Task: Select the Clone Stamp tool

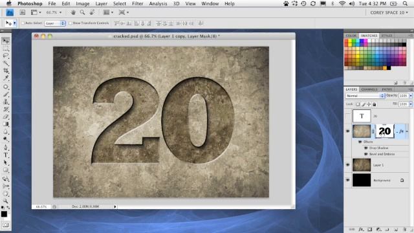Action: point(6,102)
